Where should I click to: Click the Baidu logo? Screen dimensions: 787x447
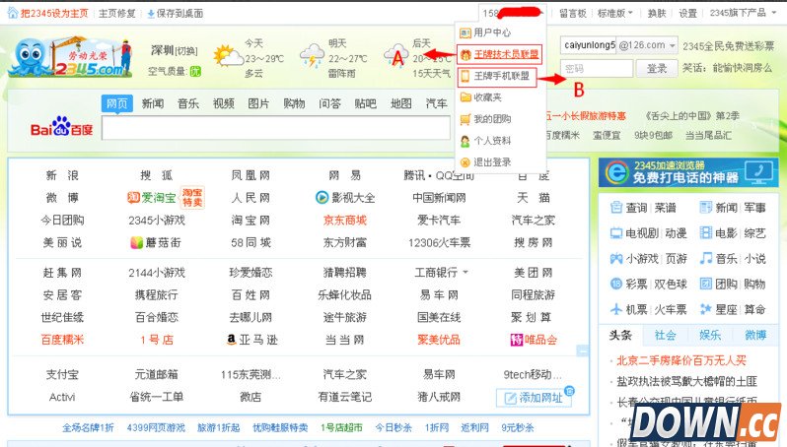coord(62,127)
